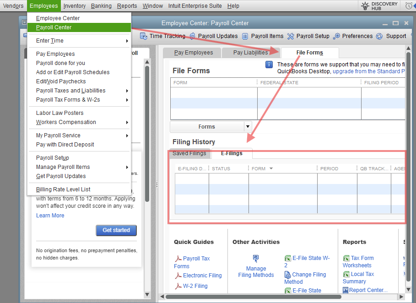Viewport: 416px width, 303px height.
Task: Open Intuit Enterprise Suite menu
Action: (x=195, y=5)
